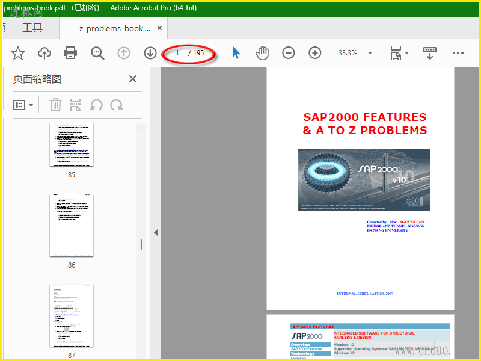Open the read mode keyboard icon tool
Viewport: 481px width, 361px height.
[x=429, y=53]
